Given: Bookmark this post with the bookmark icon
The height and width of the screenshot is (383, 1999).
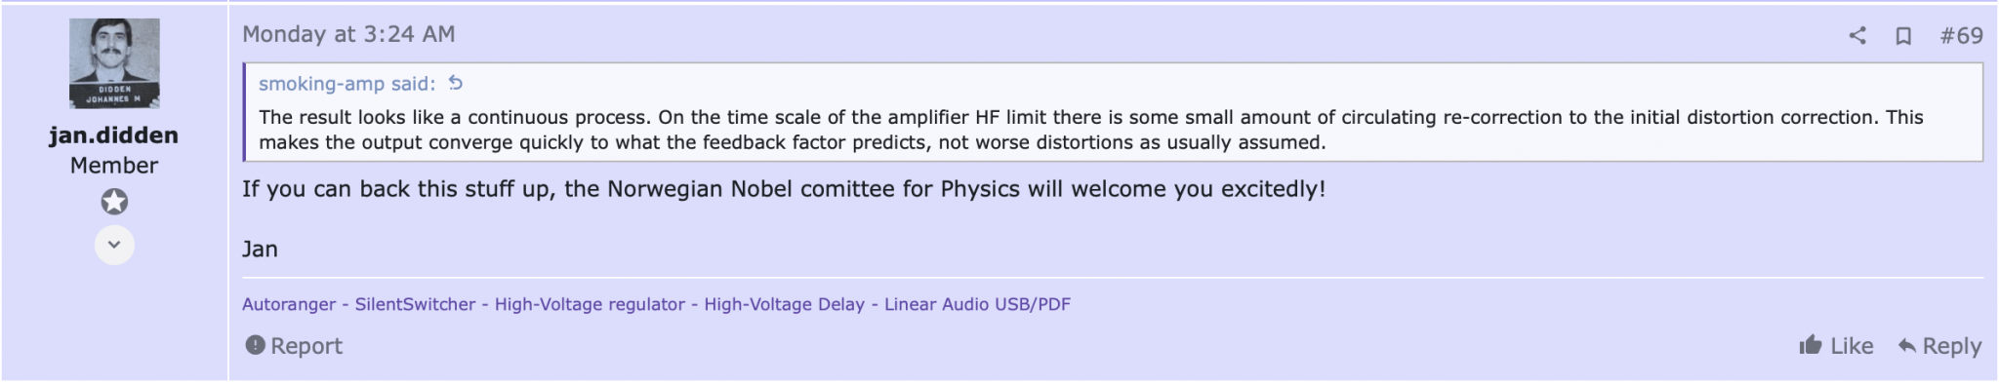Looking at the screenshot, I should (1902, 36).
